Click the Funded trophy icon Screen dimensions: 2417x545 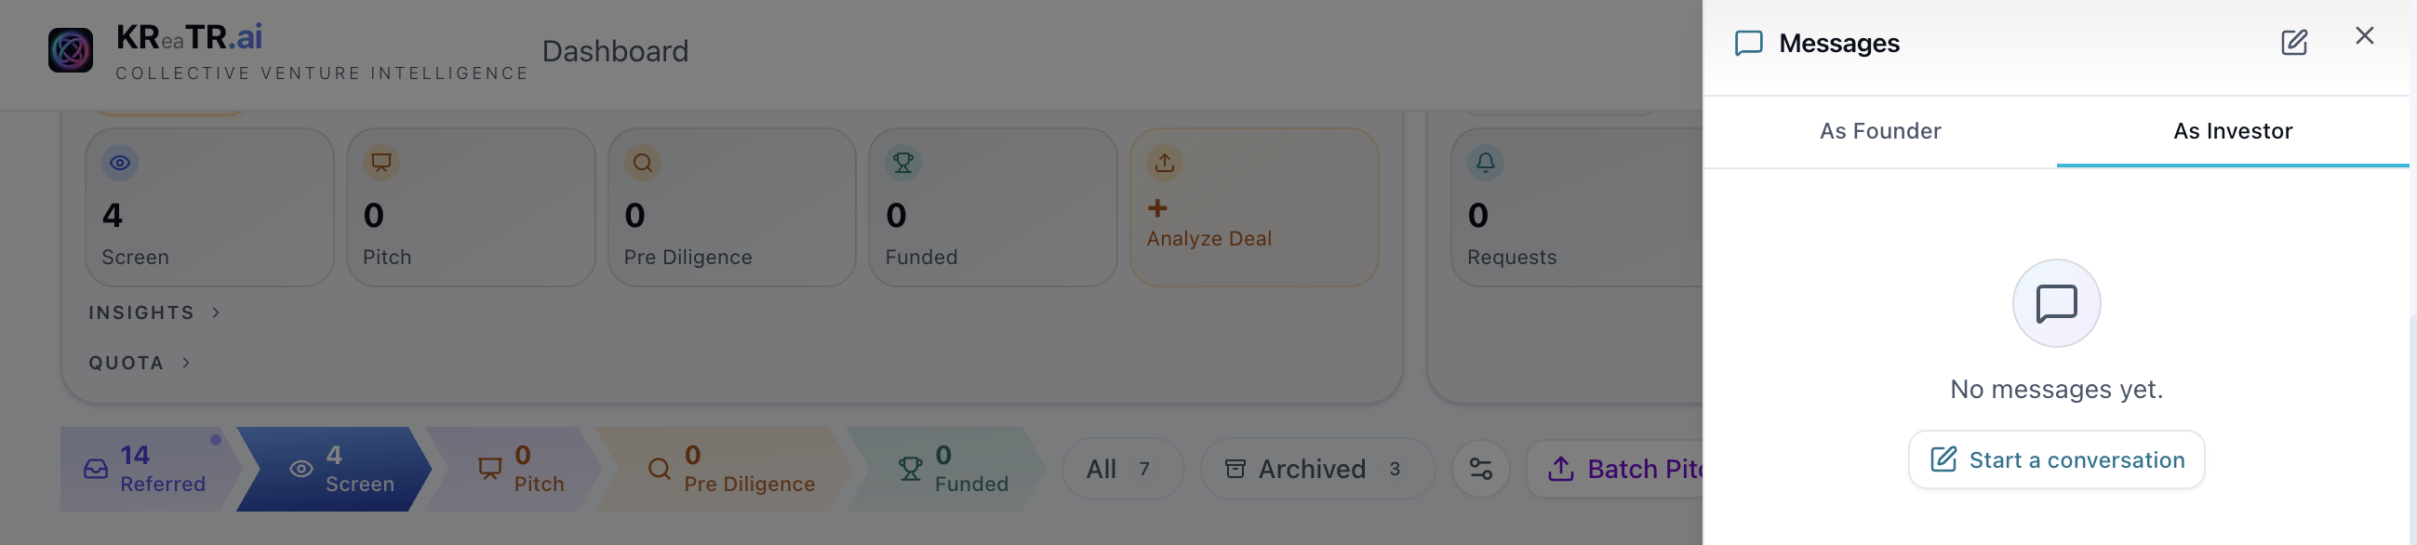click(x=901, y=162)
